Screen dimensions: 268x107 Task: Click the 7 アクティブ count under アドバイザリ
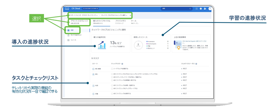click(119, 23)
